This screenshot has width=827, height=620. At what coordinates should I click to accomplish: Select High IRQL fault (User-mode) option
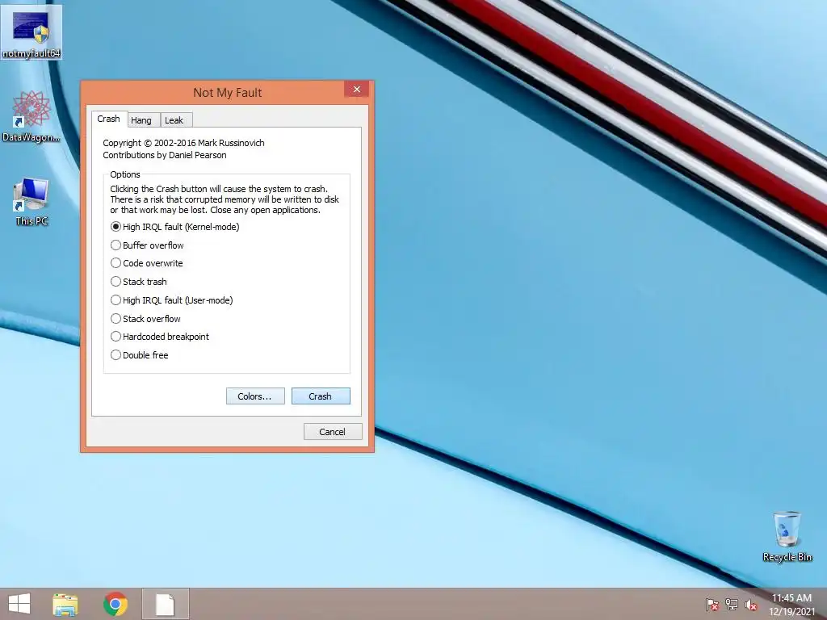click(171, 300)
